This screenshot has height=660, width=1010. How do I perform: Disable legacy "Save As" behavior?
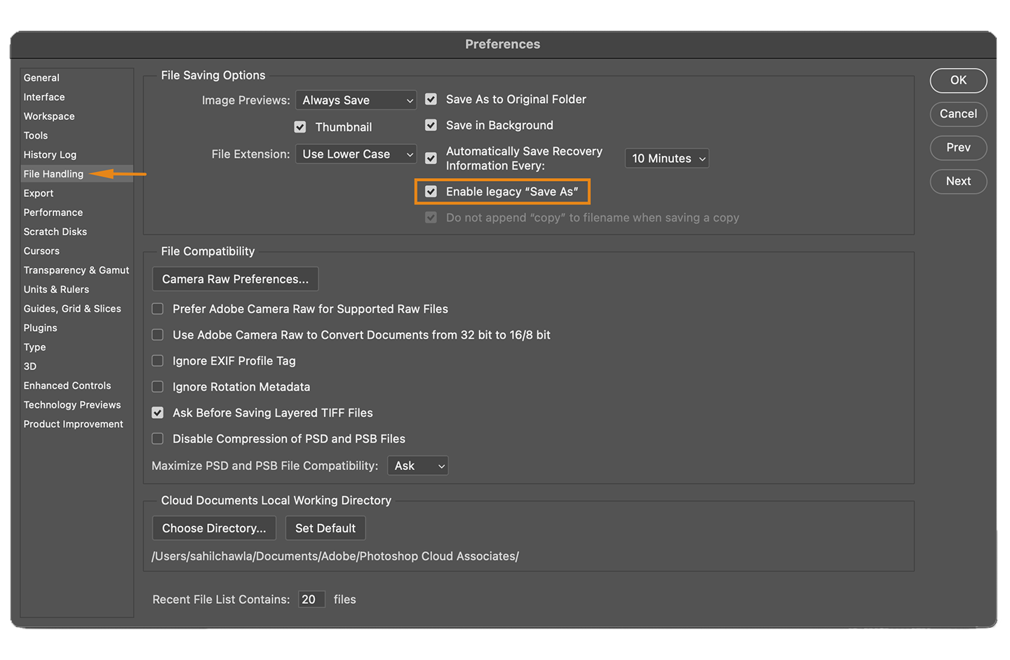click(x=431, y=191)
